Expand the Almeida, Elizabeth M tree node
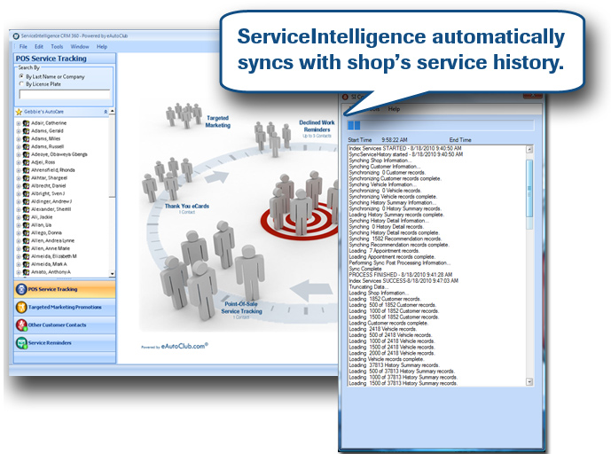 pos(19,256)
